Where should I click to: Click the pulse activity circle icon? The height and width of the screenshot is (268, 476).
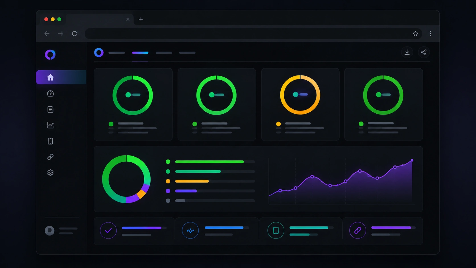point(190,230)
